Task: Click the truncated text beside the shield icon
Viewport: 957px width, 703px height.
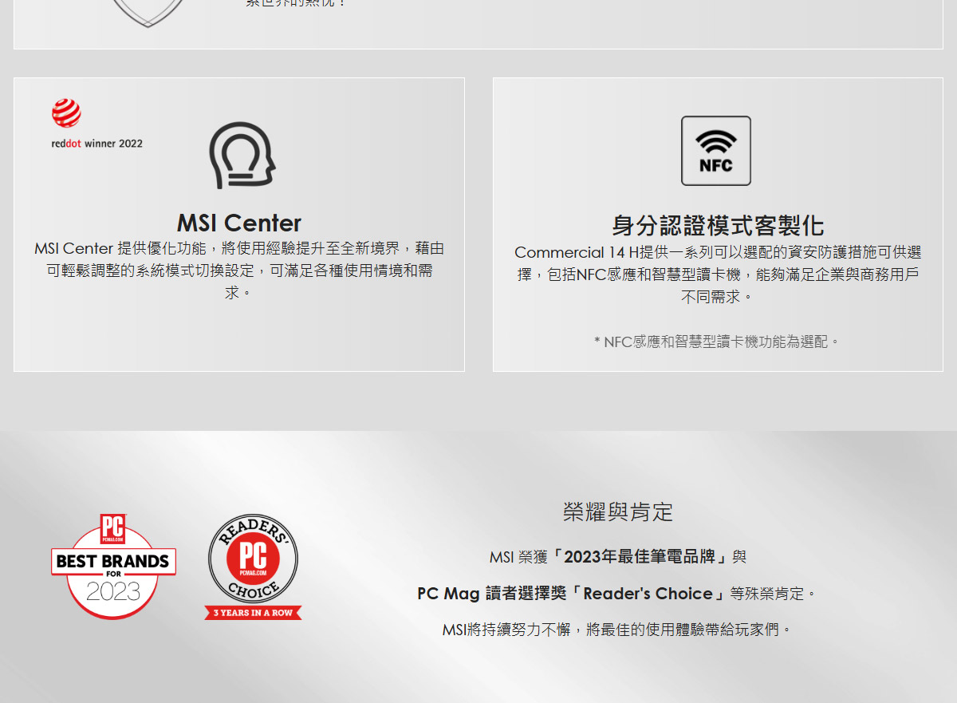Action: click(x=296, y=3)
